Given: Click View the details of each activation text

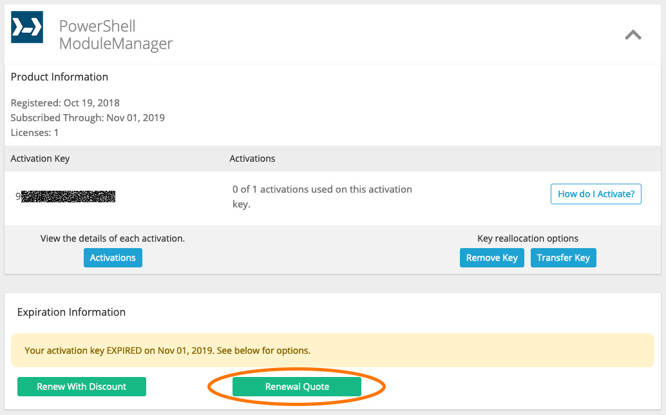Looking at the screenshot, I should (x=113, y=238).
